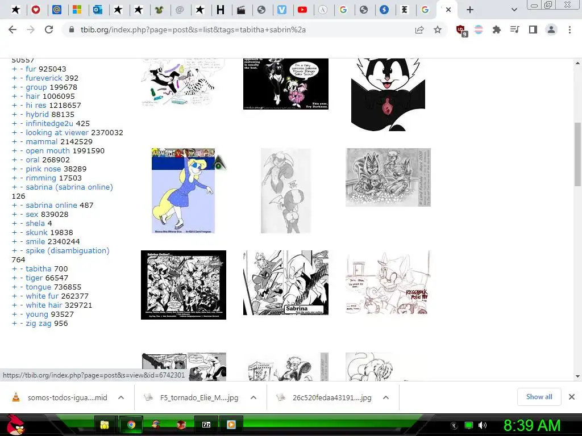Expand options for 26c520fedaa43191....jpg download

click(386, 397)
